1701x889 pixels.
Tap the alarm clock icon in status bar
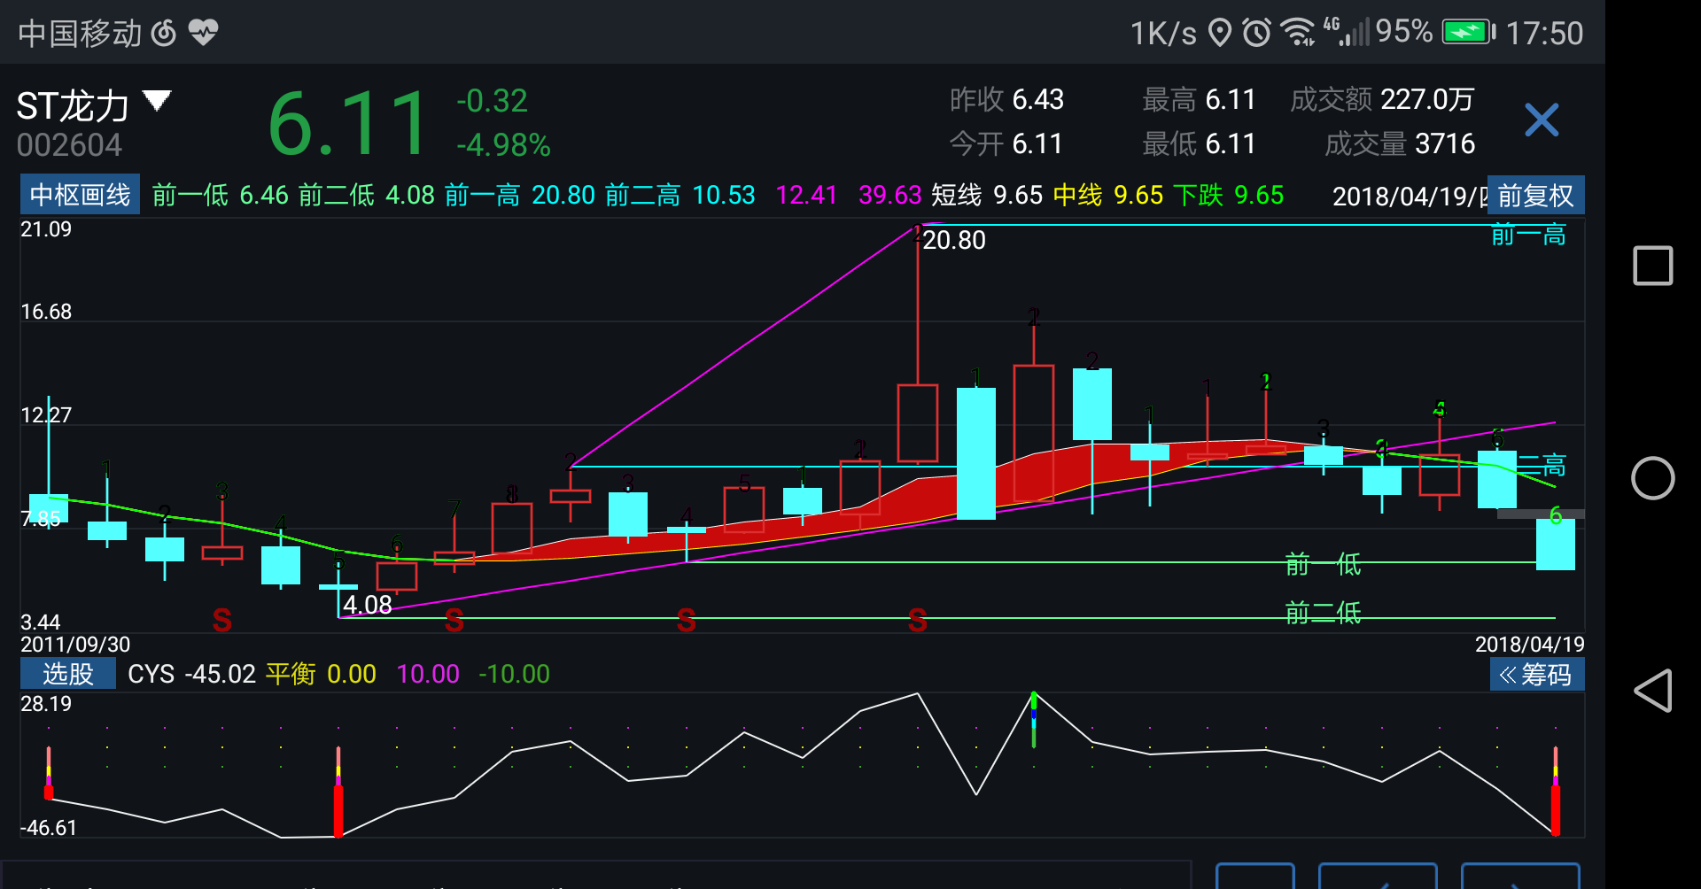[1257, 33]
